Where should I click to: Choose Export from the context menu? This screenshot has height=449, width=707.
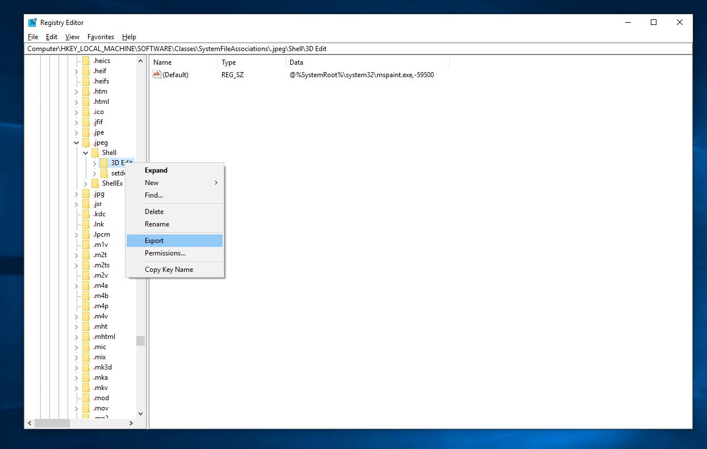pos(175,241)
